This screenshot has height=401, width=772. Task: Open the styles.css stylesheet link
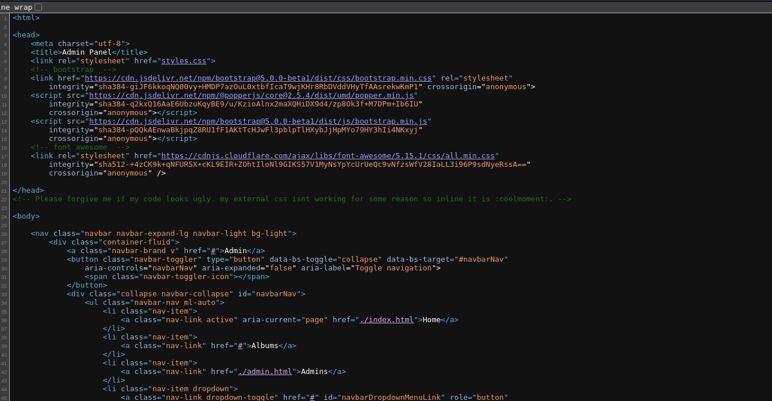coord(184,60)
